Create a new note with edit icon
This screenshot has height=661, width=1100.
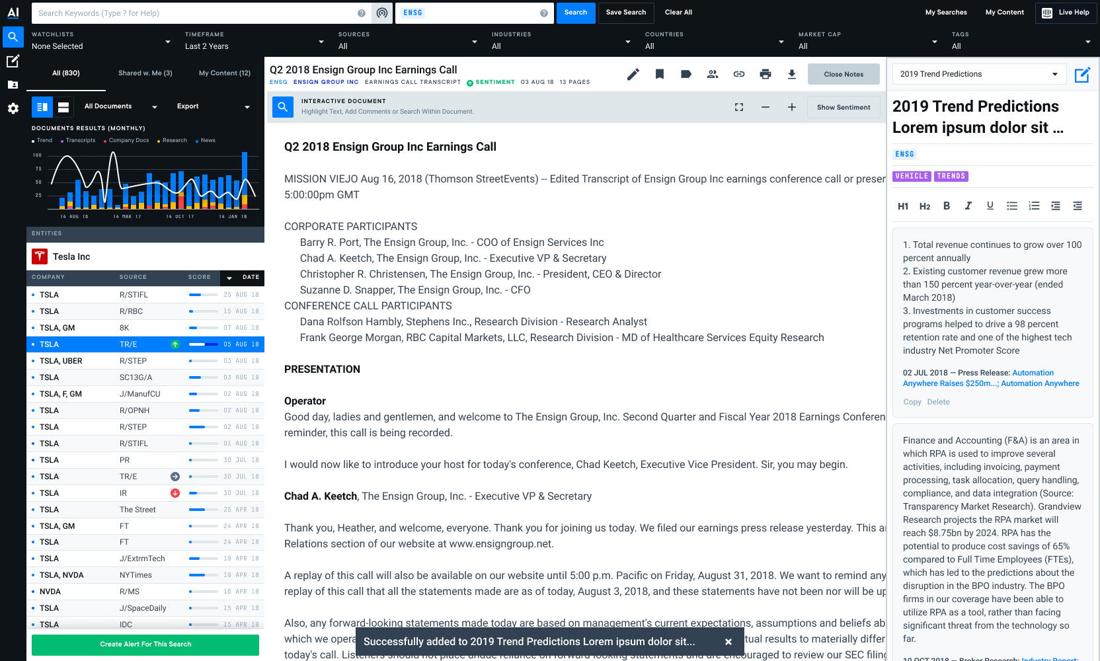click(x=1082, y=75)
